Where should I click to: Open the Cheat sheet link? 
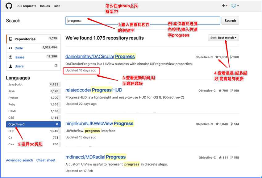click(46, 160)
